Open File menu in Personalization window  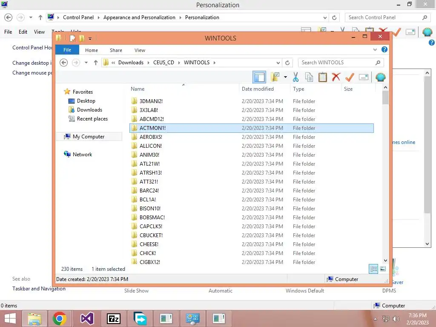pos(8,32)
